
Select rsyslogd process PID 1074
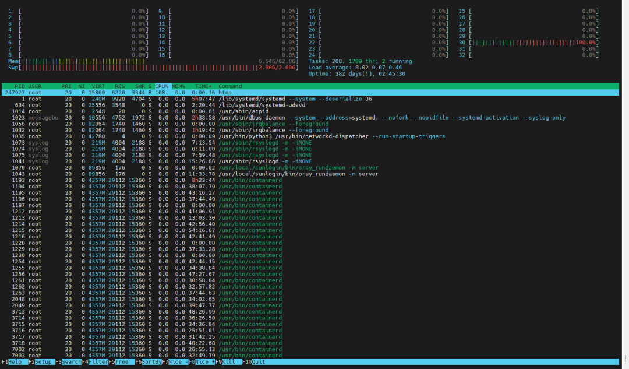(x=310, y=149)
